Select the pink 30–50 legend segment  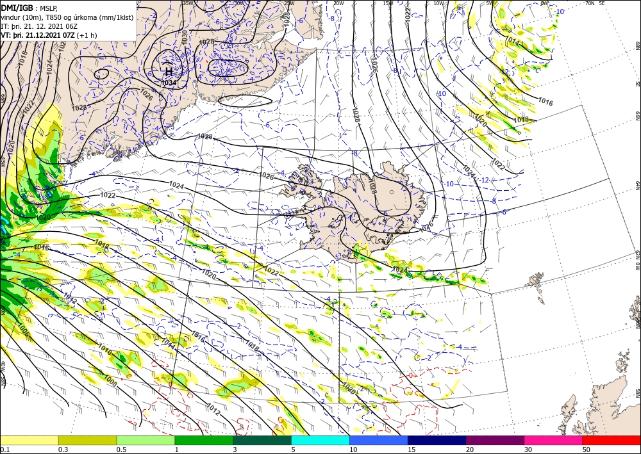(554, 440)
